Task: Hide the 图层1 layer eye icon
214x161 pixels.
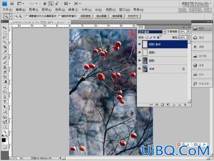Action: point(140,61)
